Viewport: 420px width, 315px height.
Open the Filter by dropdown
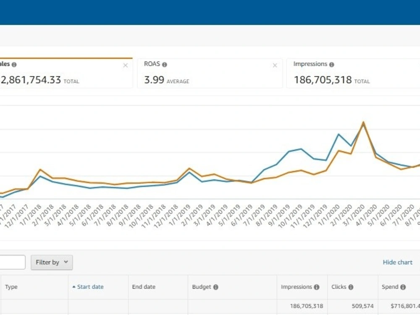[x=52, y=262]
